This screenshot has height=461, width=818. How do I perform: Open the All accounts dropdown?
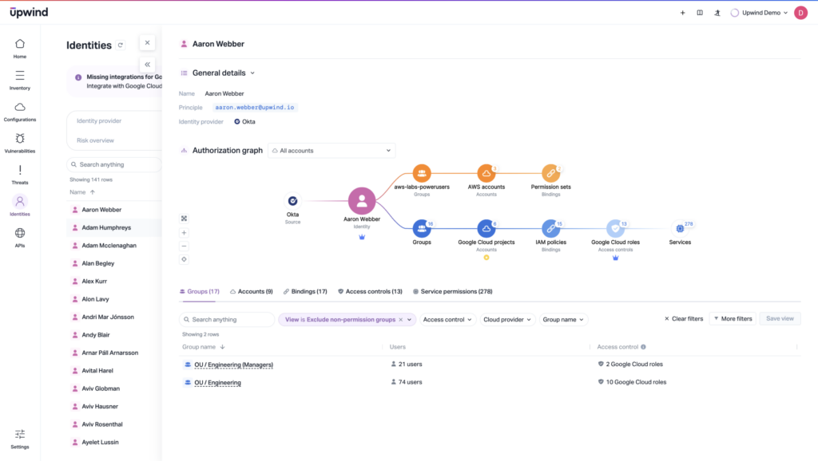(x=332, y=151)
